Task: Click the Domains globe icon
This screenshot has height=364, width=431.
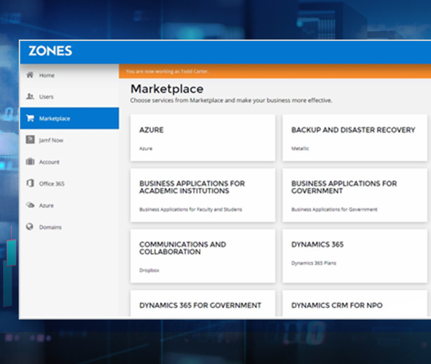Action: pos(29,227)
